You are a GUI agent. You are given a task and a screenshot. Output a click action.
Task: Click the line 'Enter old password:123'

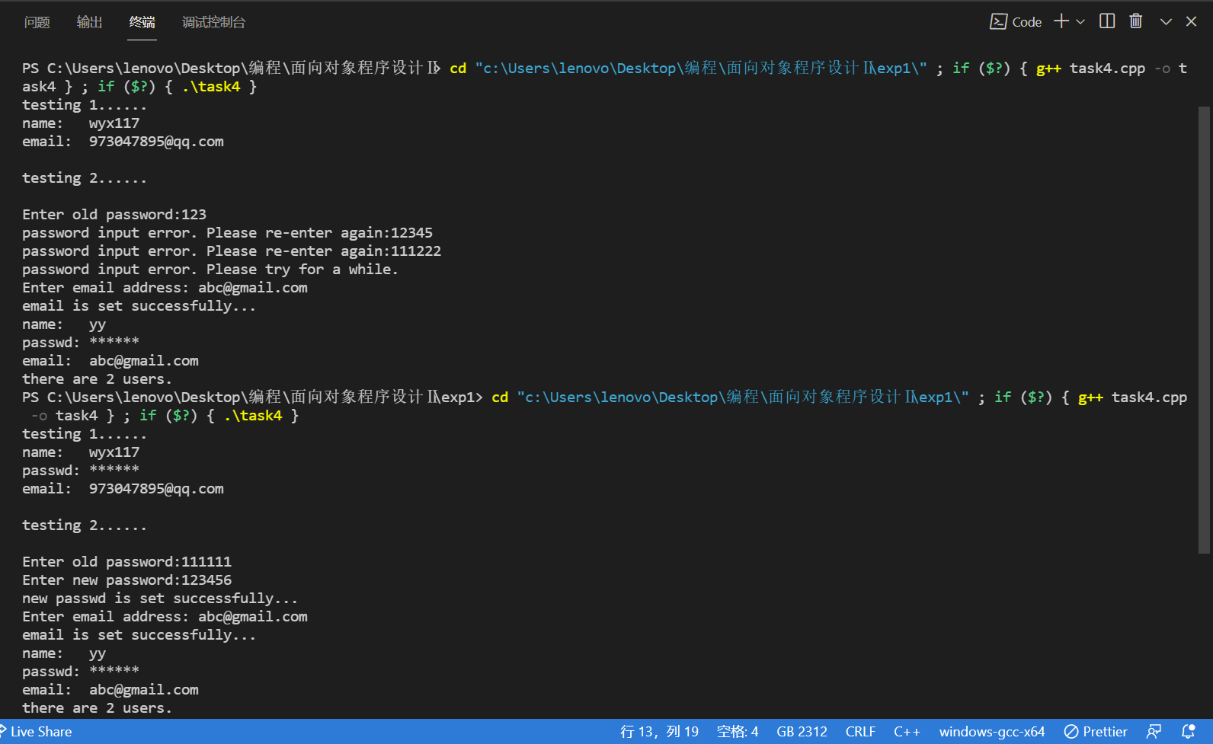114,215
